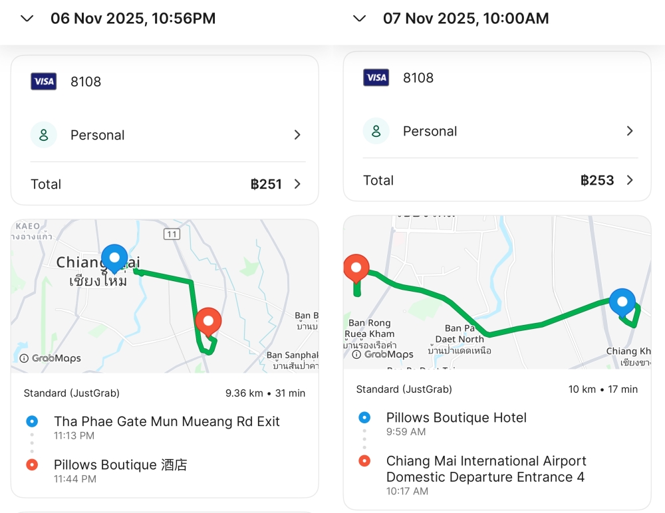
Task: Click the Visa card icon in left receipt
Action: (x=44, y=82)
